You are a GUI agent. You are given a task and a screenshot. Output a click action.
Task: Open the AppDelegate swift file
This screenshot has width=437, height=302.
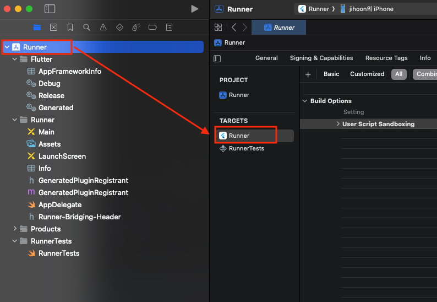pos(60,205)
